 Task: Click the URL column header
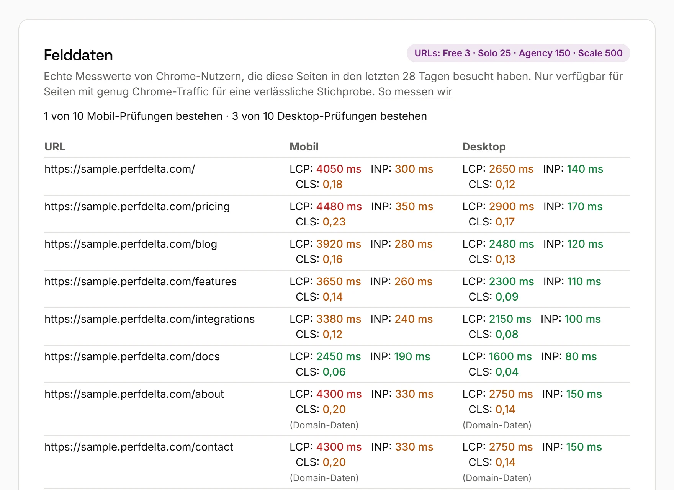(x=55, y=147)
